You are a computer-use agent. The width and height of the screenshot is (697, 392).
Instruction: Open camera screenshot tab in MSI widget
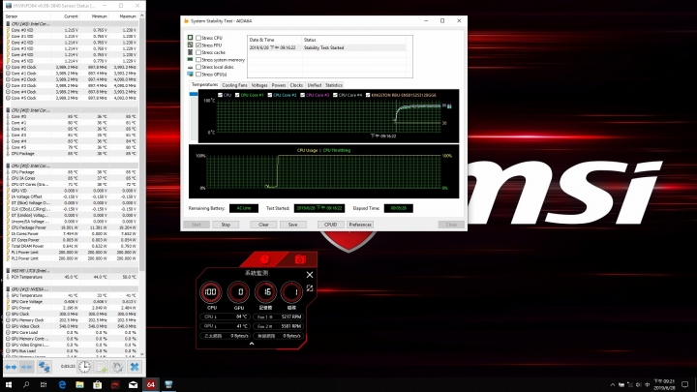tap(300, 259)
